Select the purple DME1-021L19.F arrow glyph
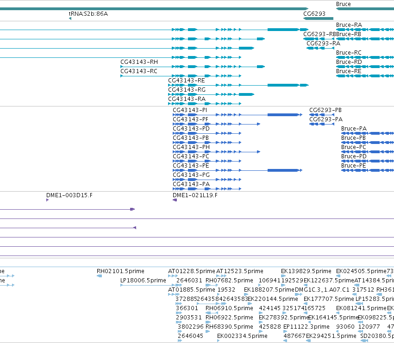 click(x=175, y=200)
